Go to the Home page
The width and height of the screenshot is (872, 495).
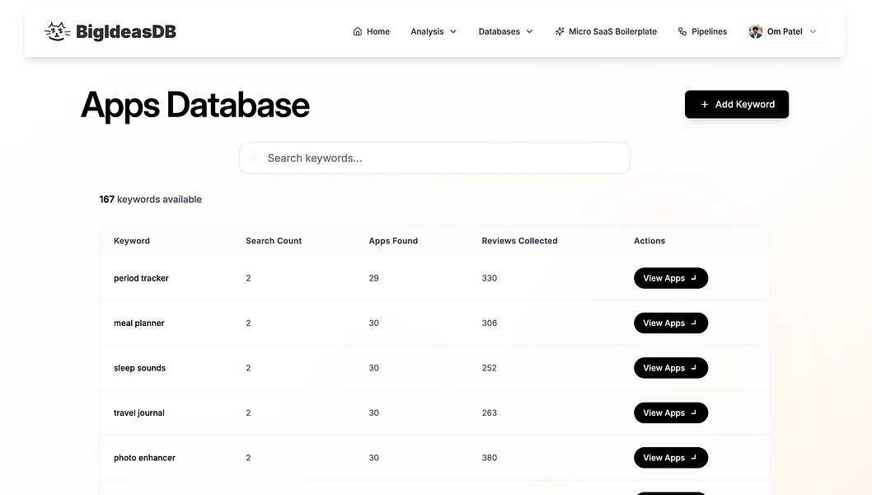(372, 32)
